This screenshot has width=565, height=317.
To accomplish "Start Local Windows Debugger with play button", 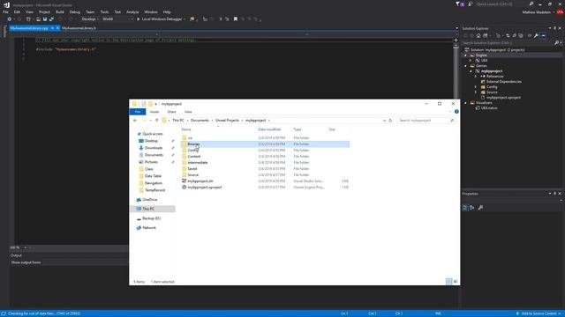I will pyautogui.click(x=138, y=19).
